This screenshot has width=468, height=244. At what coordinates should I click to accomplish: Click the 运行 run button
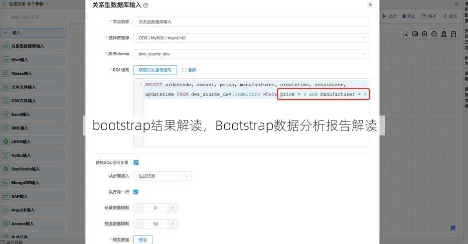pos(390,16)
